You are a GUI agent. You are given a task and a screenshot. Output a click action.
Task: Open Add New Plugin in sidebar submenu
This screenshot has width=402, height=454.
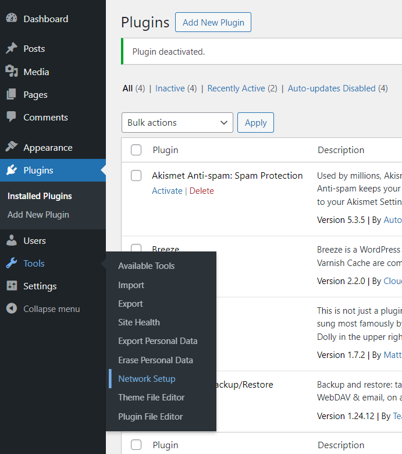(38, 215)
